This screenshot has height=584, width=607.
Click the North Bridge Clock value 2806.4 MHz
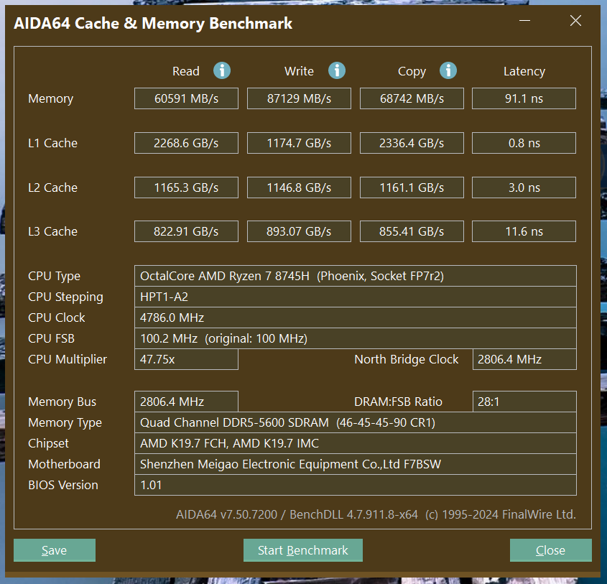coord(524,359)
